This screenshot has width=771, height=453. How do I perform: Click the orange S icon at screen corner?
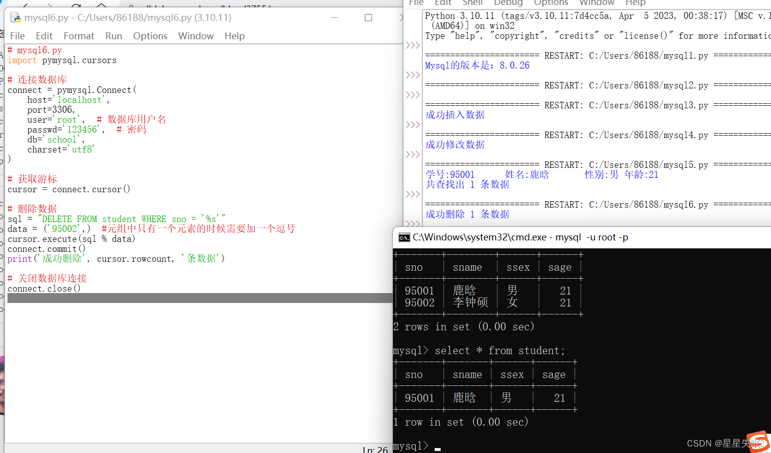point(758,442)
